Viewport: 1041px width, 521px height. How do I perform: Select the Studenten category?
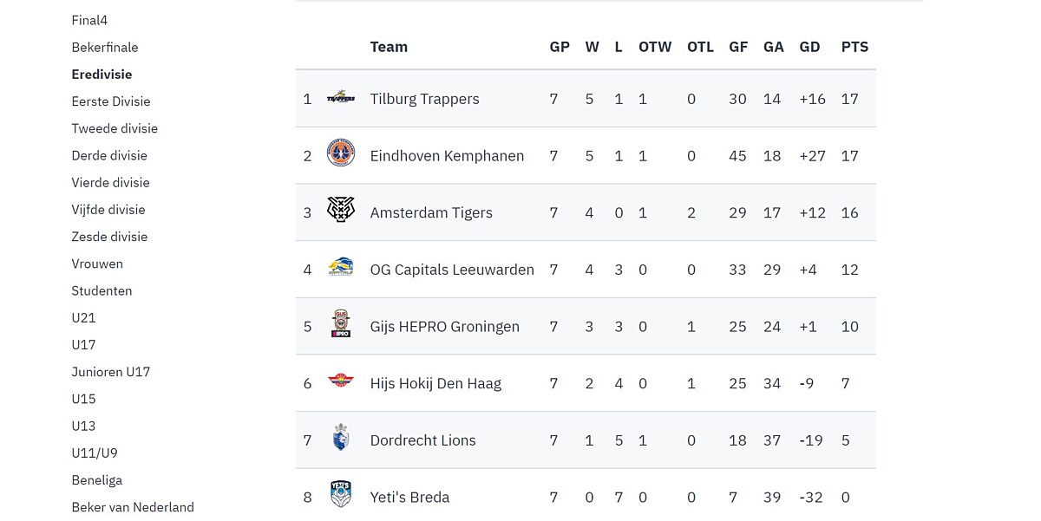pos(101,290)
